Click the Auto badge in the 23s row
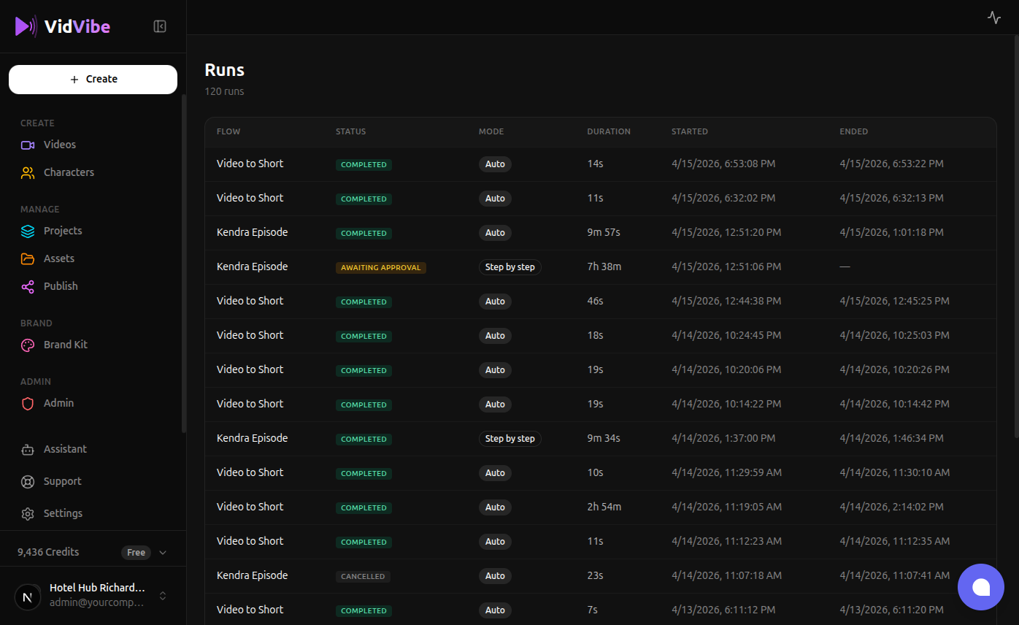The height and width of the screenshot is (625, 1019). tap(496, 576)
